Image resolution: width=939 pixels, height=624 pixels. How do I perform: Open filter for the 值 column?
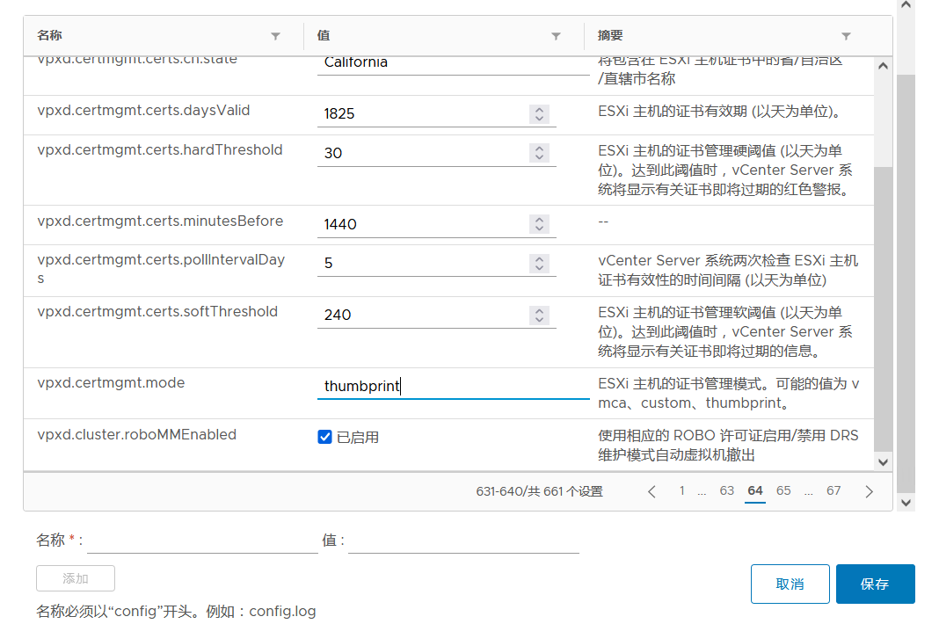pyautogui.click(x=556, y=36)
